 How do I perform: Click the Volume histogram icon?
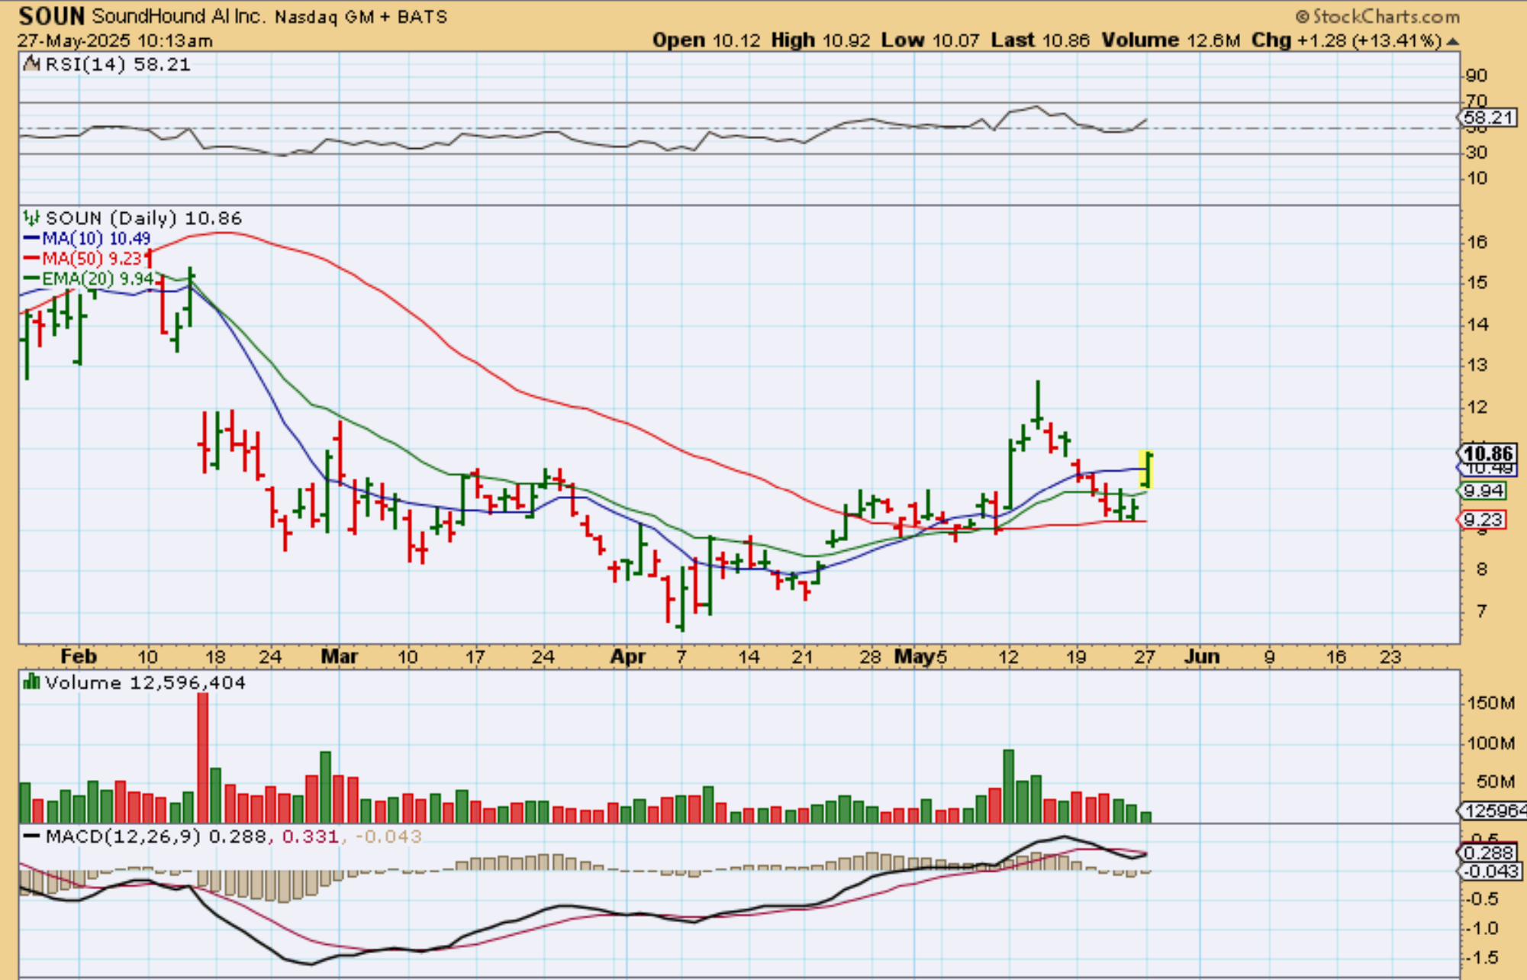pyautogui.click(x=31, y=682)
